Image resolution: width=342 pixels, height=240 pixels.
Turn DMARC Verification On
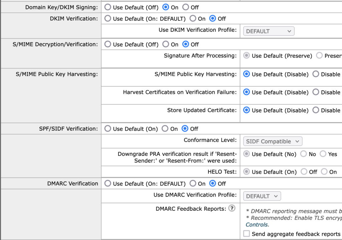point(193,184)
